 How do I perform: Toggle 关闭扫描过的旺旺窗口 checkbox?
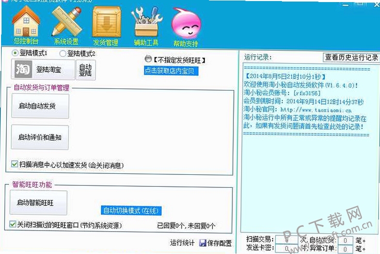point(13,224)
